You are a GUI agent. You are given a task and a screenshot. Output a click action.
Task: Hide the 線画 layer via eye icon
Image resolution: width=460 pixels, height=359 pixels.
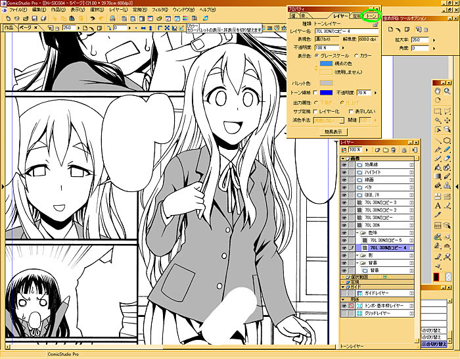pyautogui.click(x=344, y=180)
